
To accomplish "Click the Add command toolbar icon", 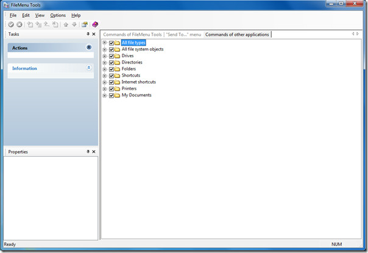I will tap(30, 24).
